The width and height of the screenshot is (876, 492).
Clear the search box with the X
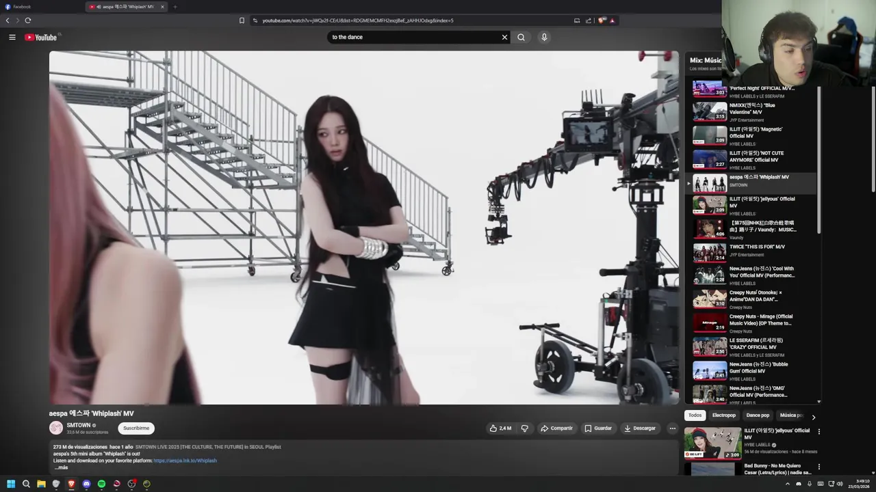[x=505, y=37]
